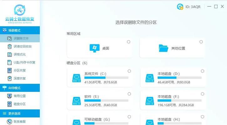Click the 41.0GB可用 text
Screen dimensions: 227x125
pos(92,82)
